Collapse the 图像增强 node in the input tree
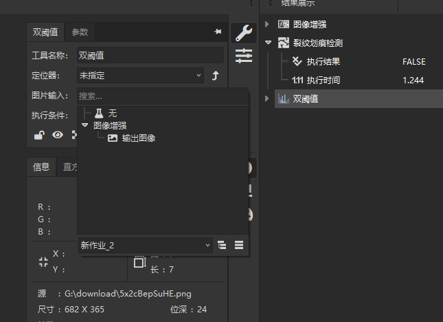 (x=84, y=125)
